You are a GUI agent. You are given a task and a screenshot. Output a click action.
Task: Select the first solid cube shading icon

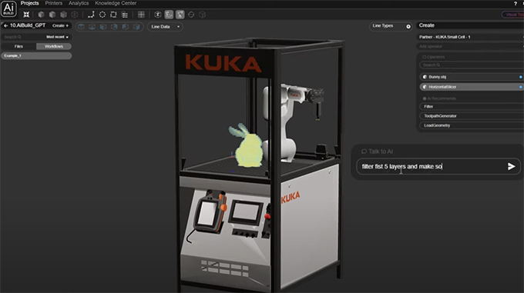pos(41,15)
